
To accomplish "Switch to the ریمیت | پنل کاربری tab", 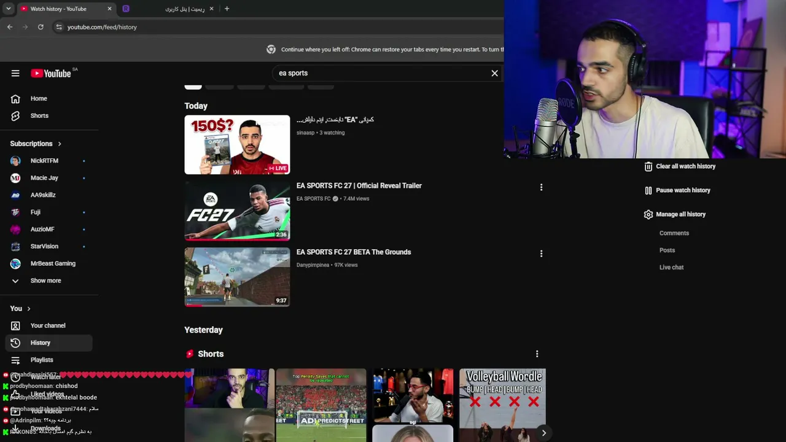I will [x=169, y=9].
